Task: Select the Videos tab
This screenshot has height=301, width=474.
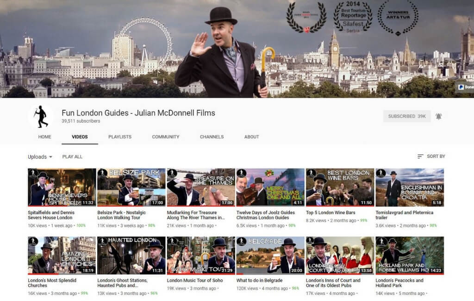Action: pos(80,137)
